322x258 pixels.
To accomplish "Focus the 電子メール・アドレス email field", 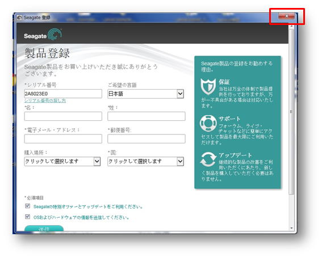I will pos(63,139).
